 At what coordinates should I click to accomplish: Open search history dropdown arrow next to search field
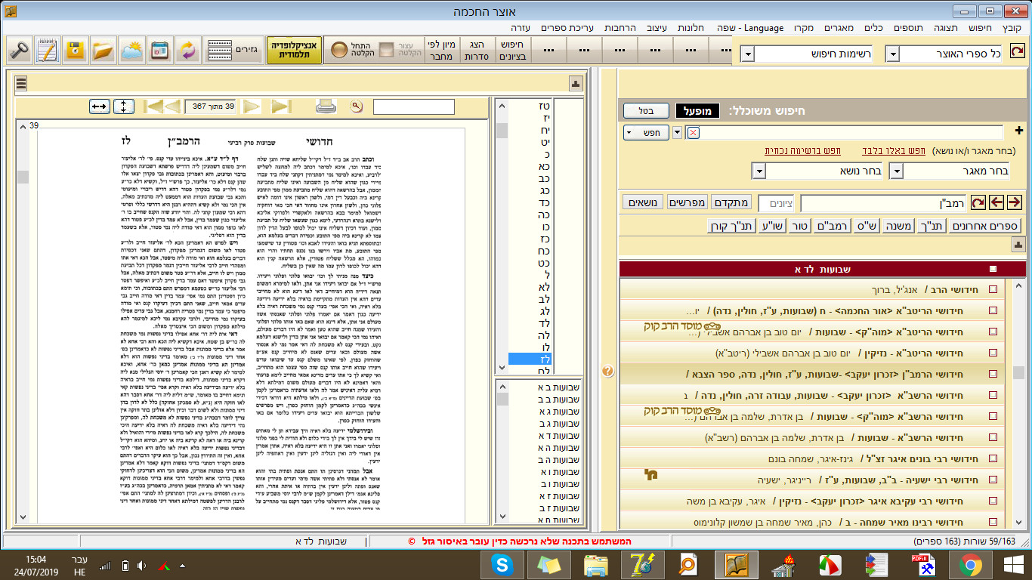677,133
